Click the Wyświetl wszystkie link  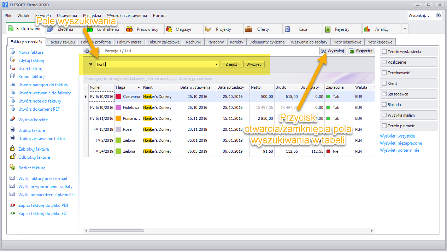[x=397, y=136]
